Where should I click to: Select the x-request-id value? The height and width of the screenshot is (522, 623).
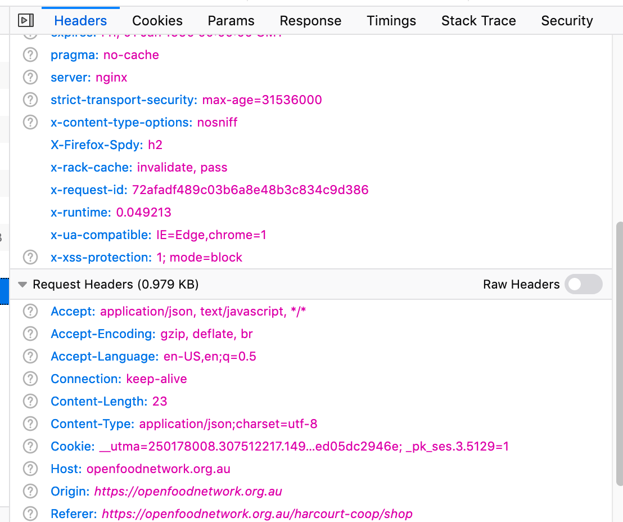pos(250,190)
